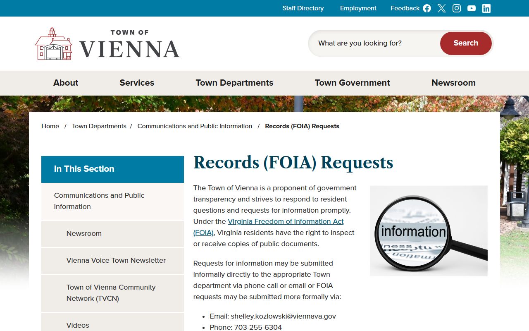Go to Home breadcrumb

[x=50, y=126]
